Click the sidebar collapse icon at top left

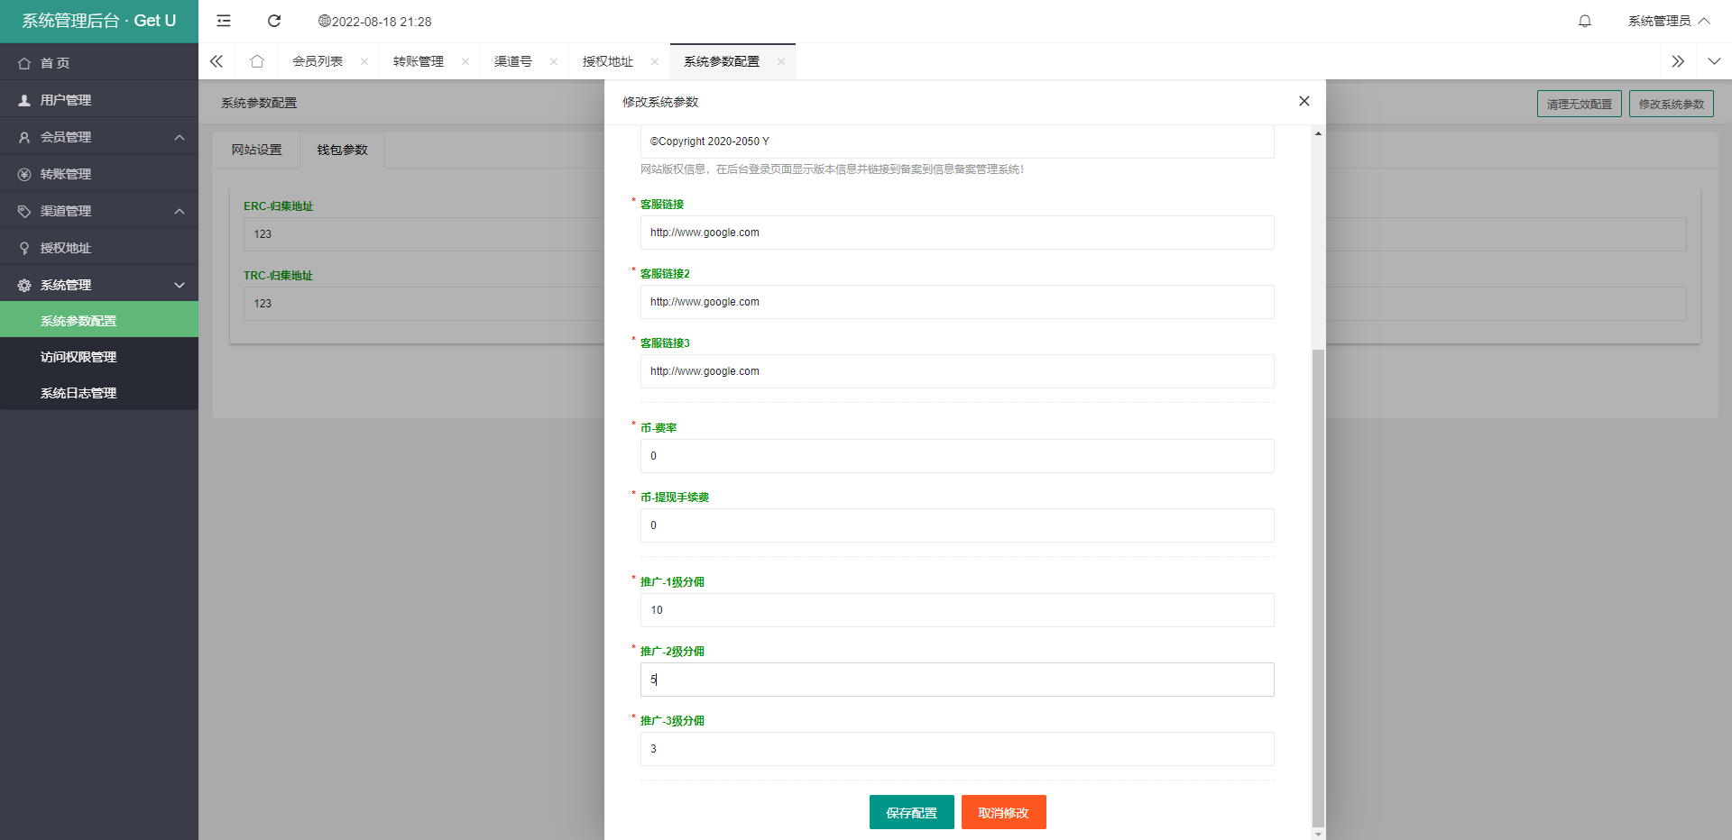point(223,21)
